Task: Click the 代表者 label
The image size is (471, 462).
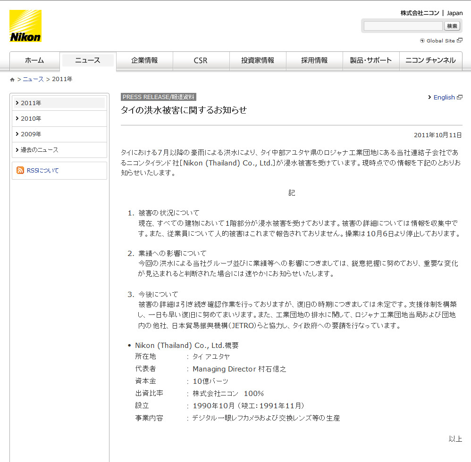Action: tap(146, 368)
